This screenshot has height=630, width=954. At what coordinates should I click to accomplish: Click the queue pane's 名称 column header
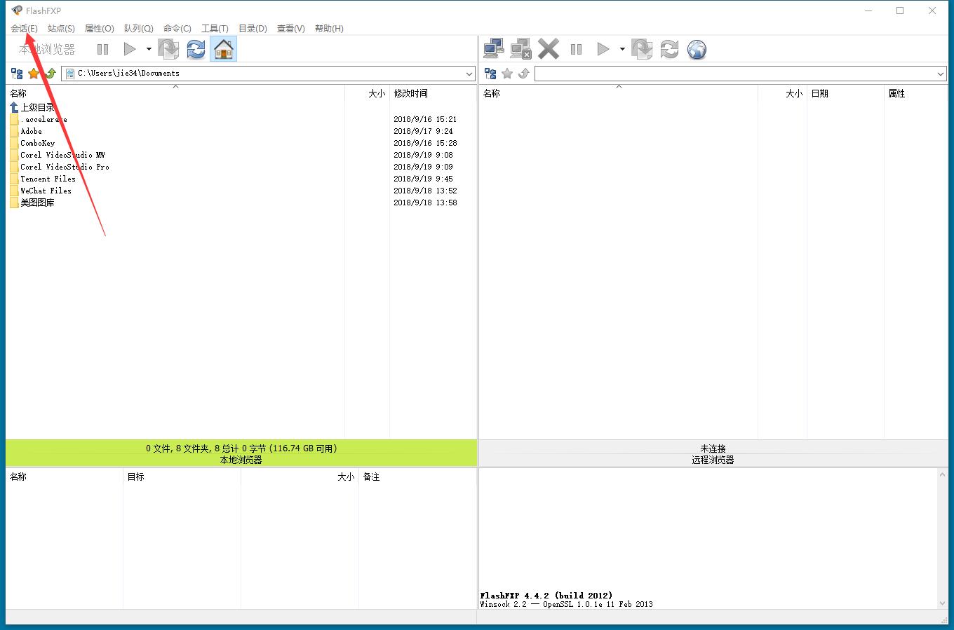[x=65, y=477]
